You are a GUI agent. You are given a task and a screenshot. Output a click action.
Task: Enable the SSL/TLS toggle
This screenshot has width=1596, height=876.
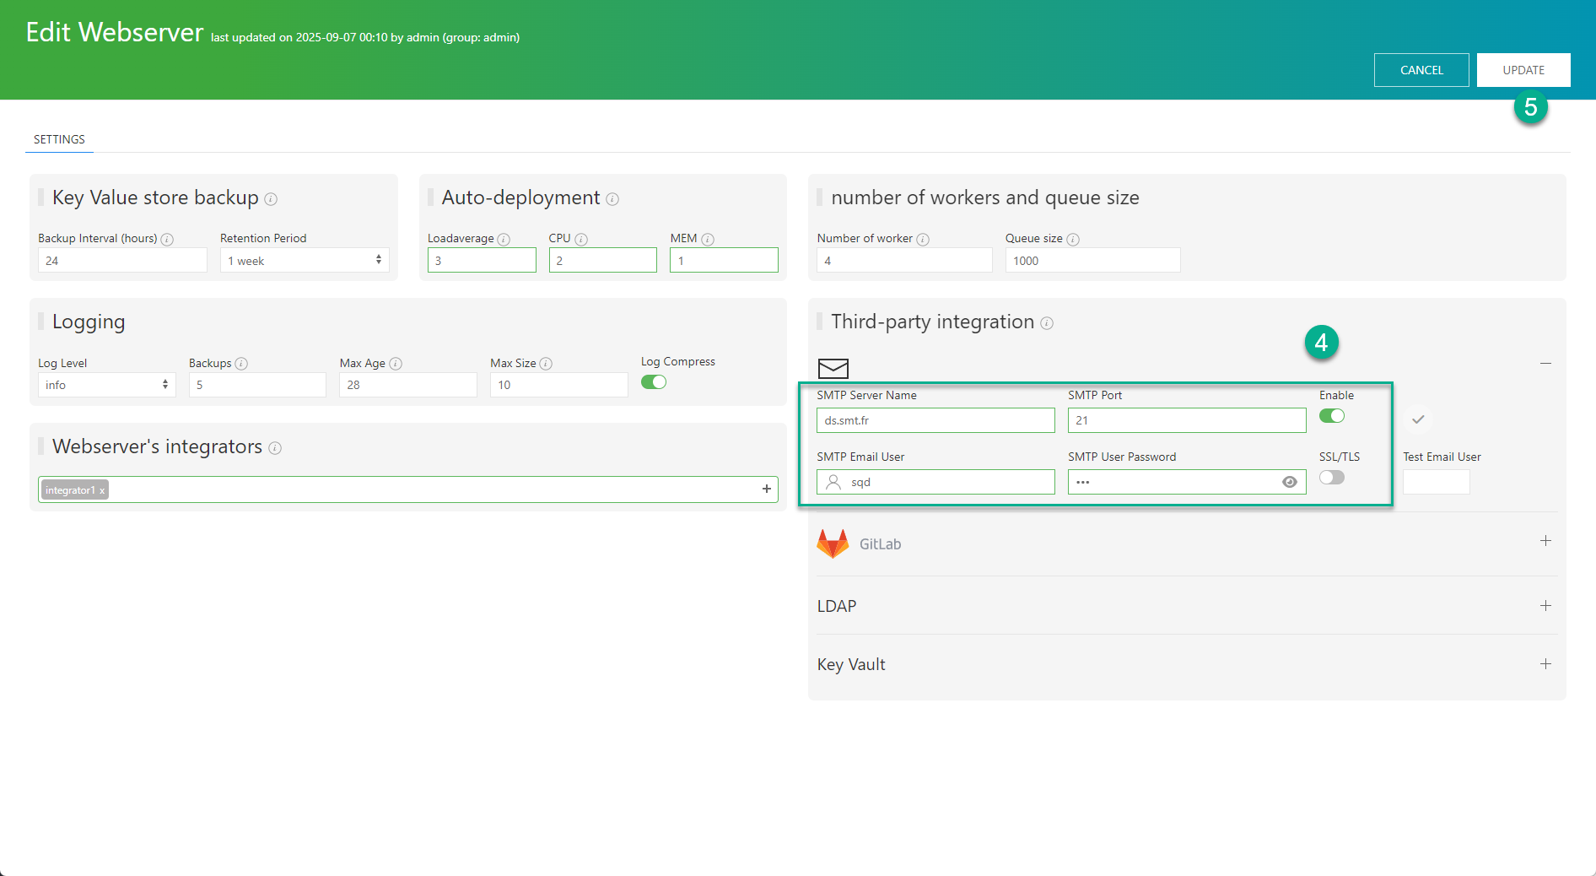tap(1331, 478)
